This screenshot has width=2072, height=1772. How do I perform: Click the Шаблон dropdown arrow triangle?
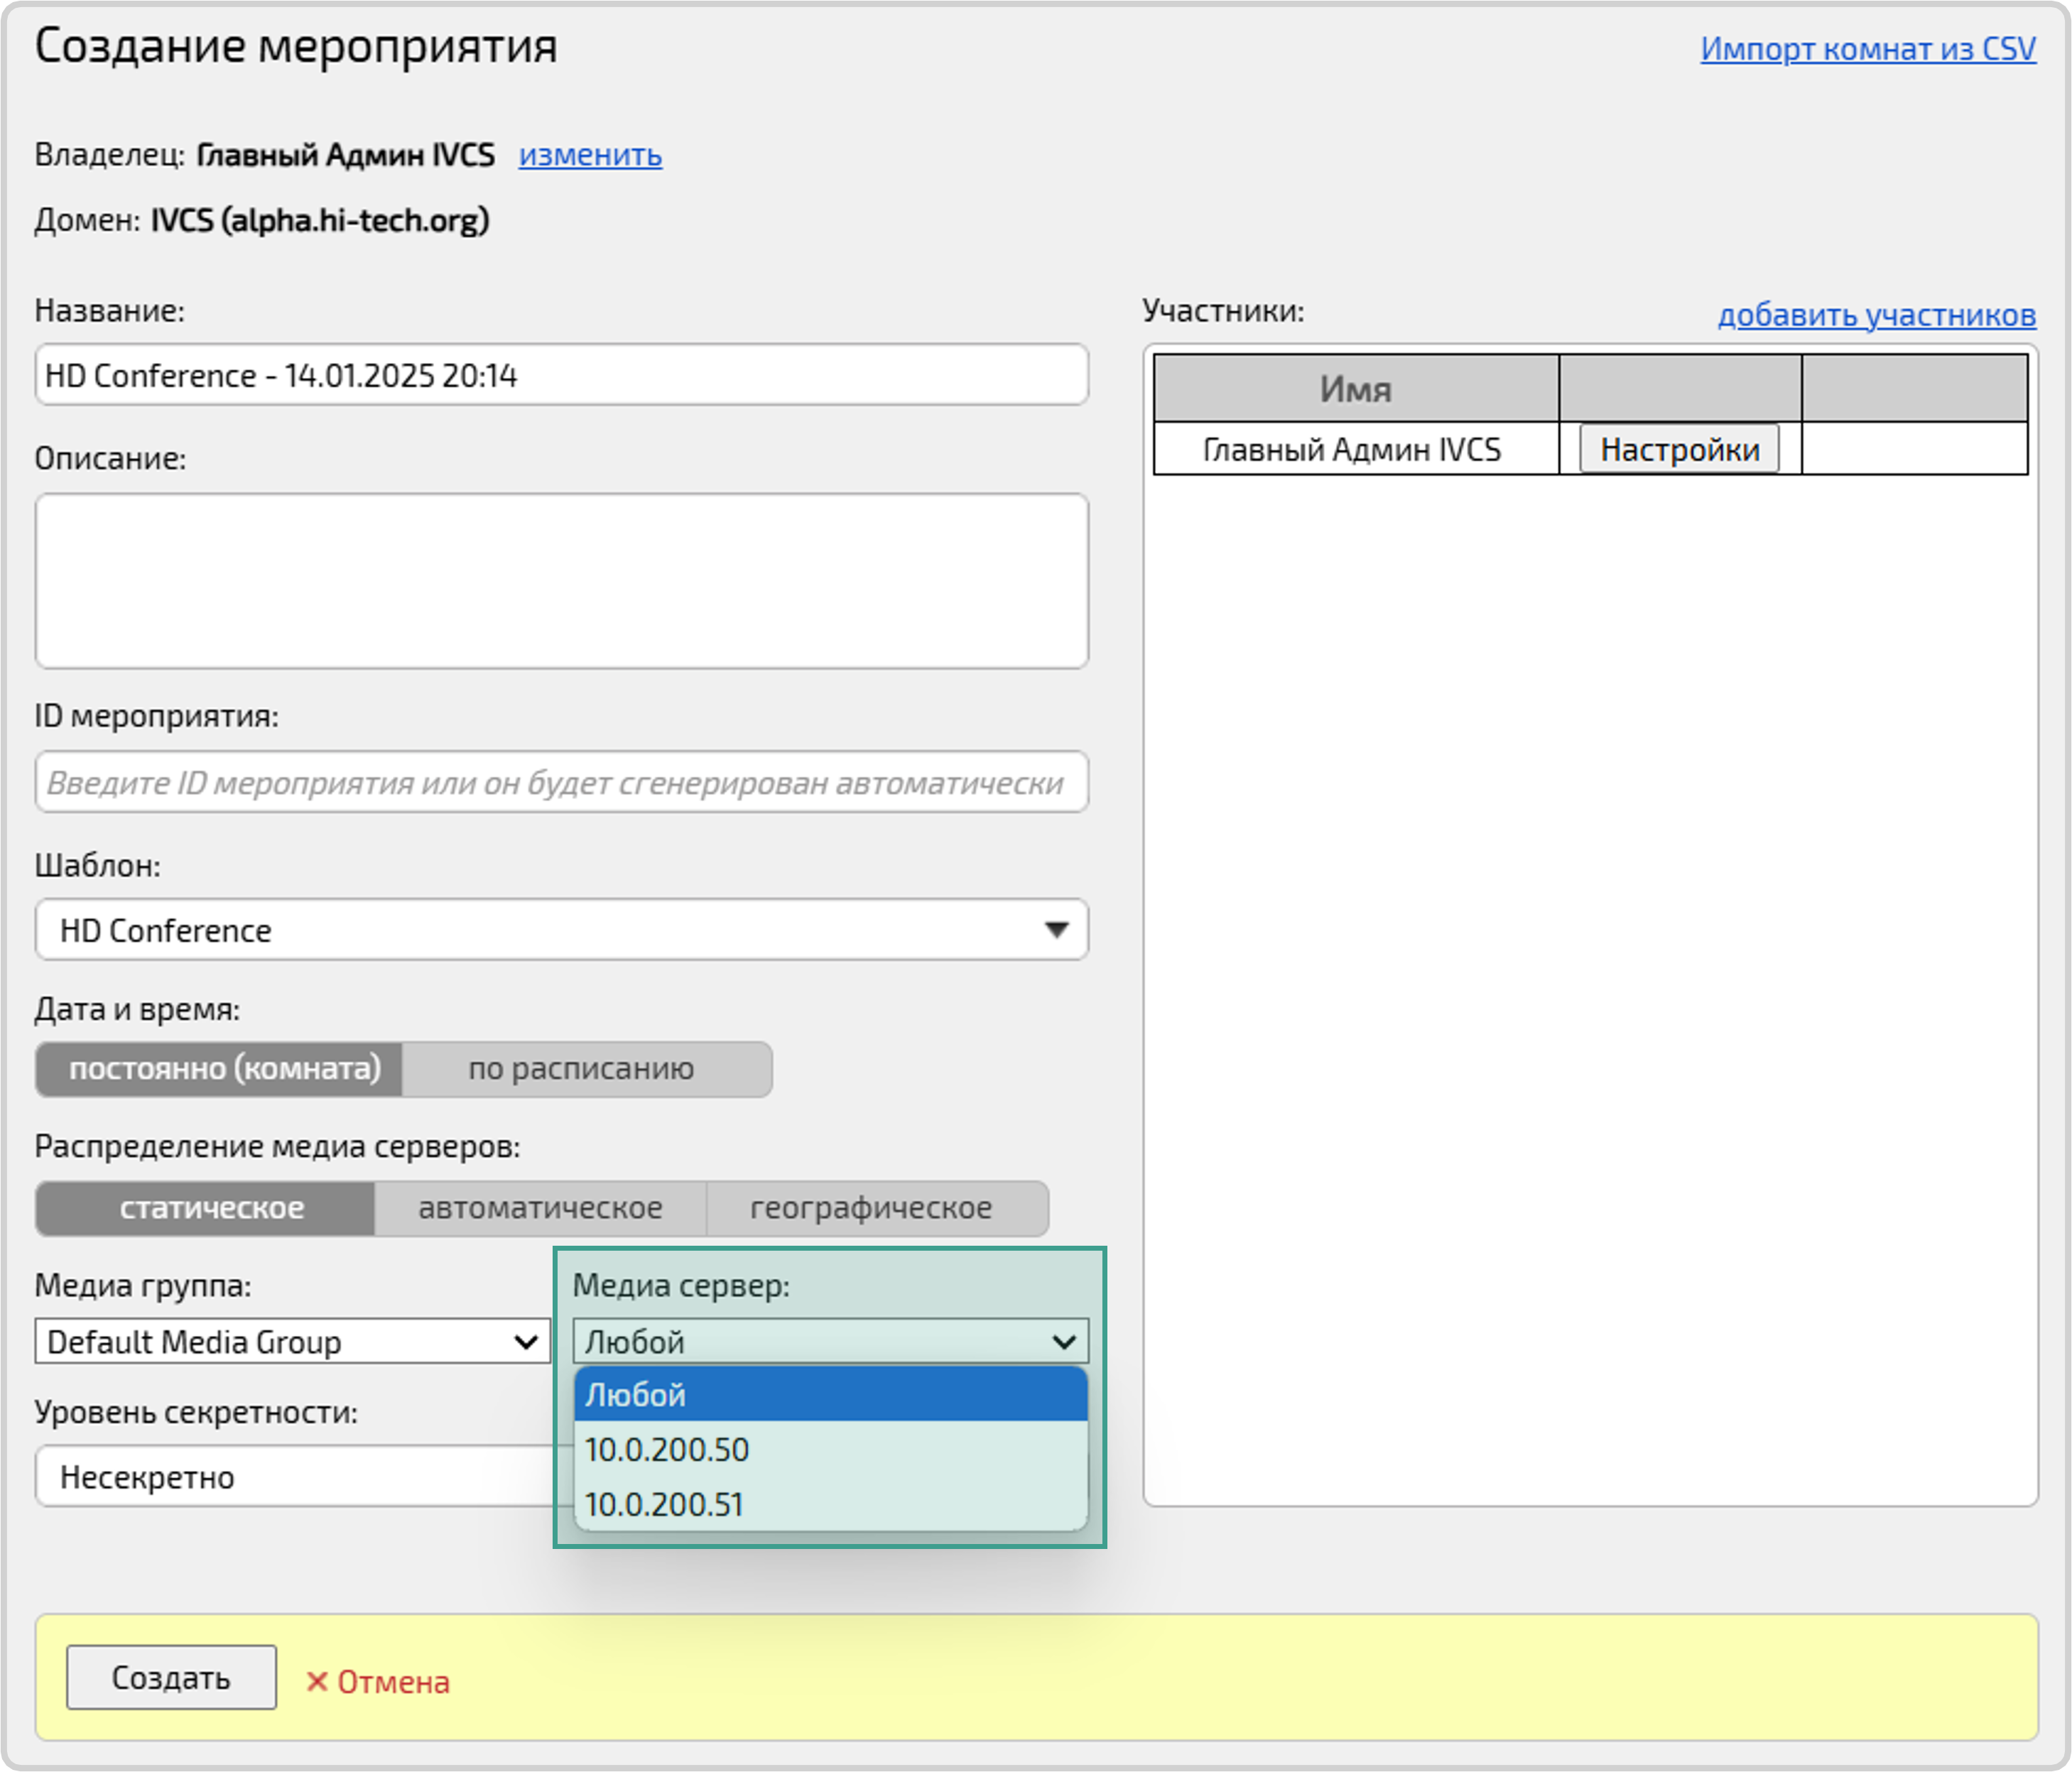(x=1056, y=930)
